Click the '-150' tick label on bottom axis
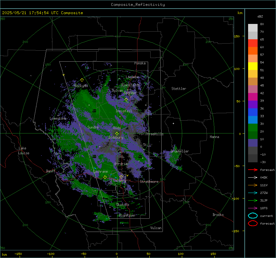The width and height of the screenshot is (276, 258). pos(18,254)
